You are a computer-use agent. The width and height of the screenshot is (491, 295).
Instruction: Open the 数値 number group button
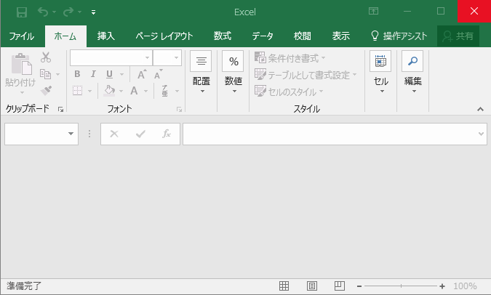tap(233, 72)
